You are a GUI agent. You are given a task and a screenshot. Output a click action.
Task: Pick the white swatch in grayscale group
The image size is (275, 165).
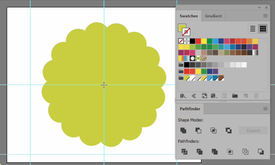click(x=244, y=65)
